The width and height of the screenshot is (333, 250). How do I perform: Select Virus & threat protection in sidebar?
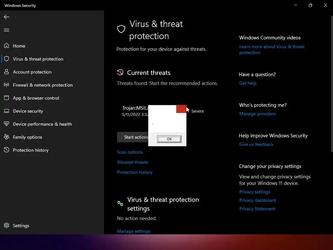coord(38,59)
